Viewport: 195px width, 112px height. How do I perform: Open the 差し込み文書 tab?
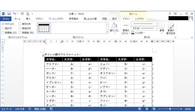click(90, 19)
